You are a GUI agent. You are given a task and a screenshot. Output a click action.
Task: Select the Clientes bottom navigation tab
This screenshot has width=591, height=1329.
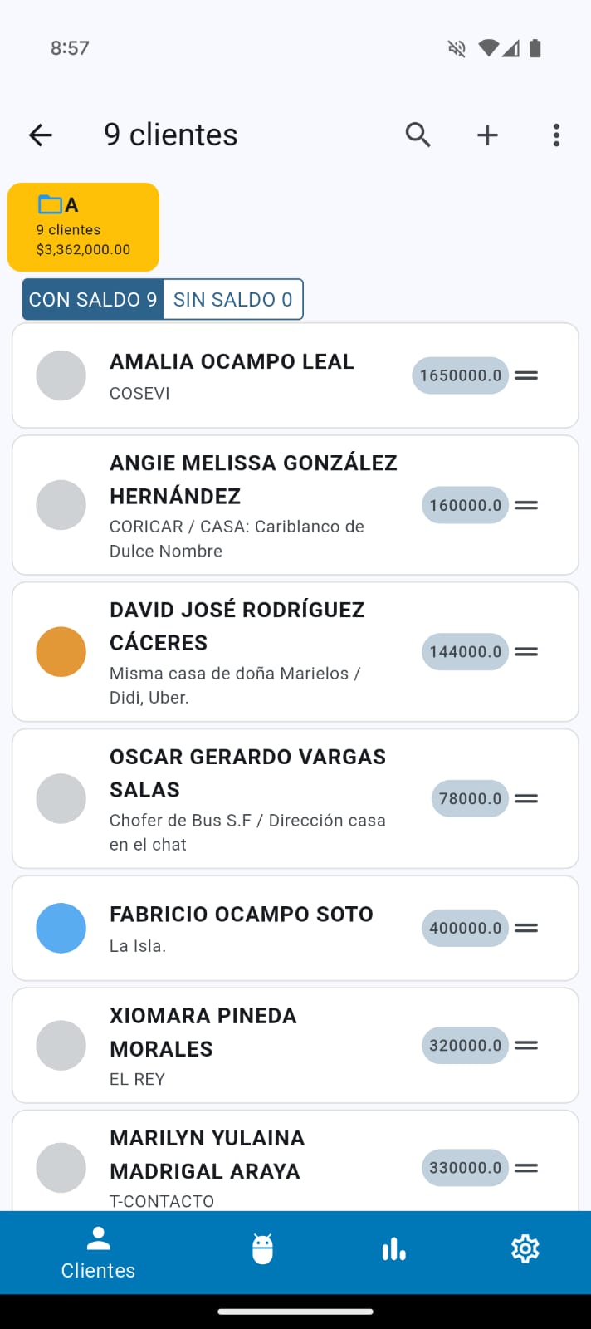click(x=98, y=1253)
